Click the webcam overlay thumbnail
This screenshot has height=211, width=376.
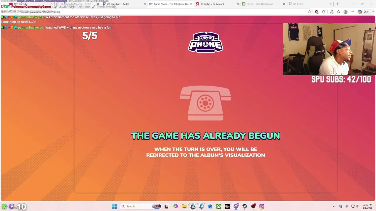[x=329, y=49]
